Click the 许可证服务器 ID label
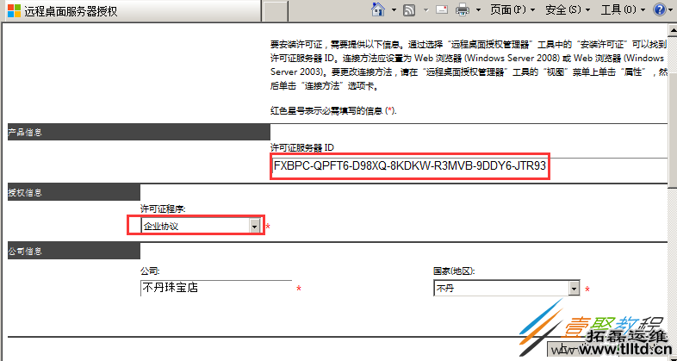 302,147
